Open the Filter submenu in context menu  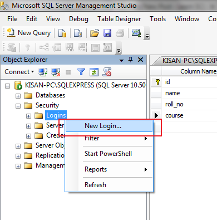[x=109, y=138]
